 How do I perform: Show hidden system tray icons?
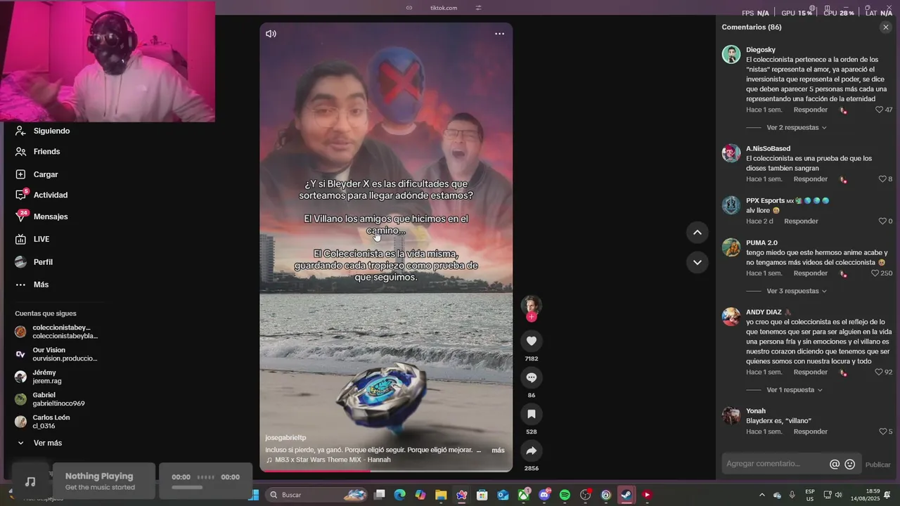click(761, 495)
